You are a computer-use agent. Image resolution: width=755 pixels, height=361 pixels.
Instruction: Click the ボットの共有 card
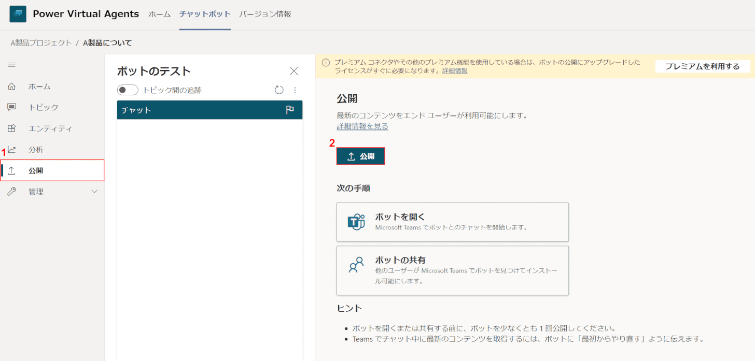[453, 270]
